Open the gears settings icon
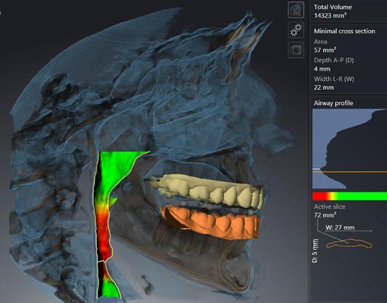387x303 pixels. 296,30
